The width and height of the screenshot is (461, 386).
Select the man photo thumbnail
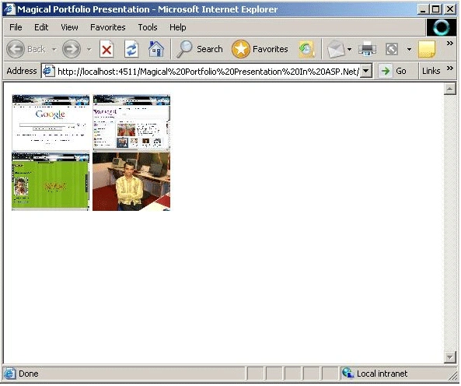131,181
